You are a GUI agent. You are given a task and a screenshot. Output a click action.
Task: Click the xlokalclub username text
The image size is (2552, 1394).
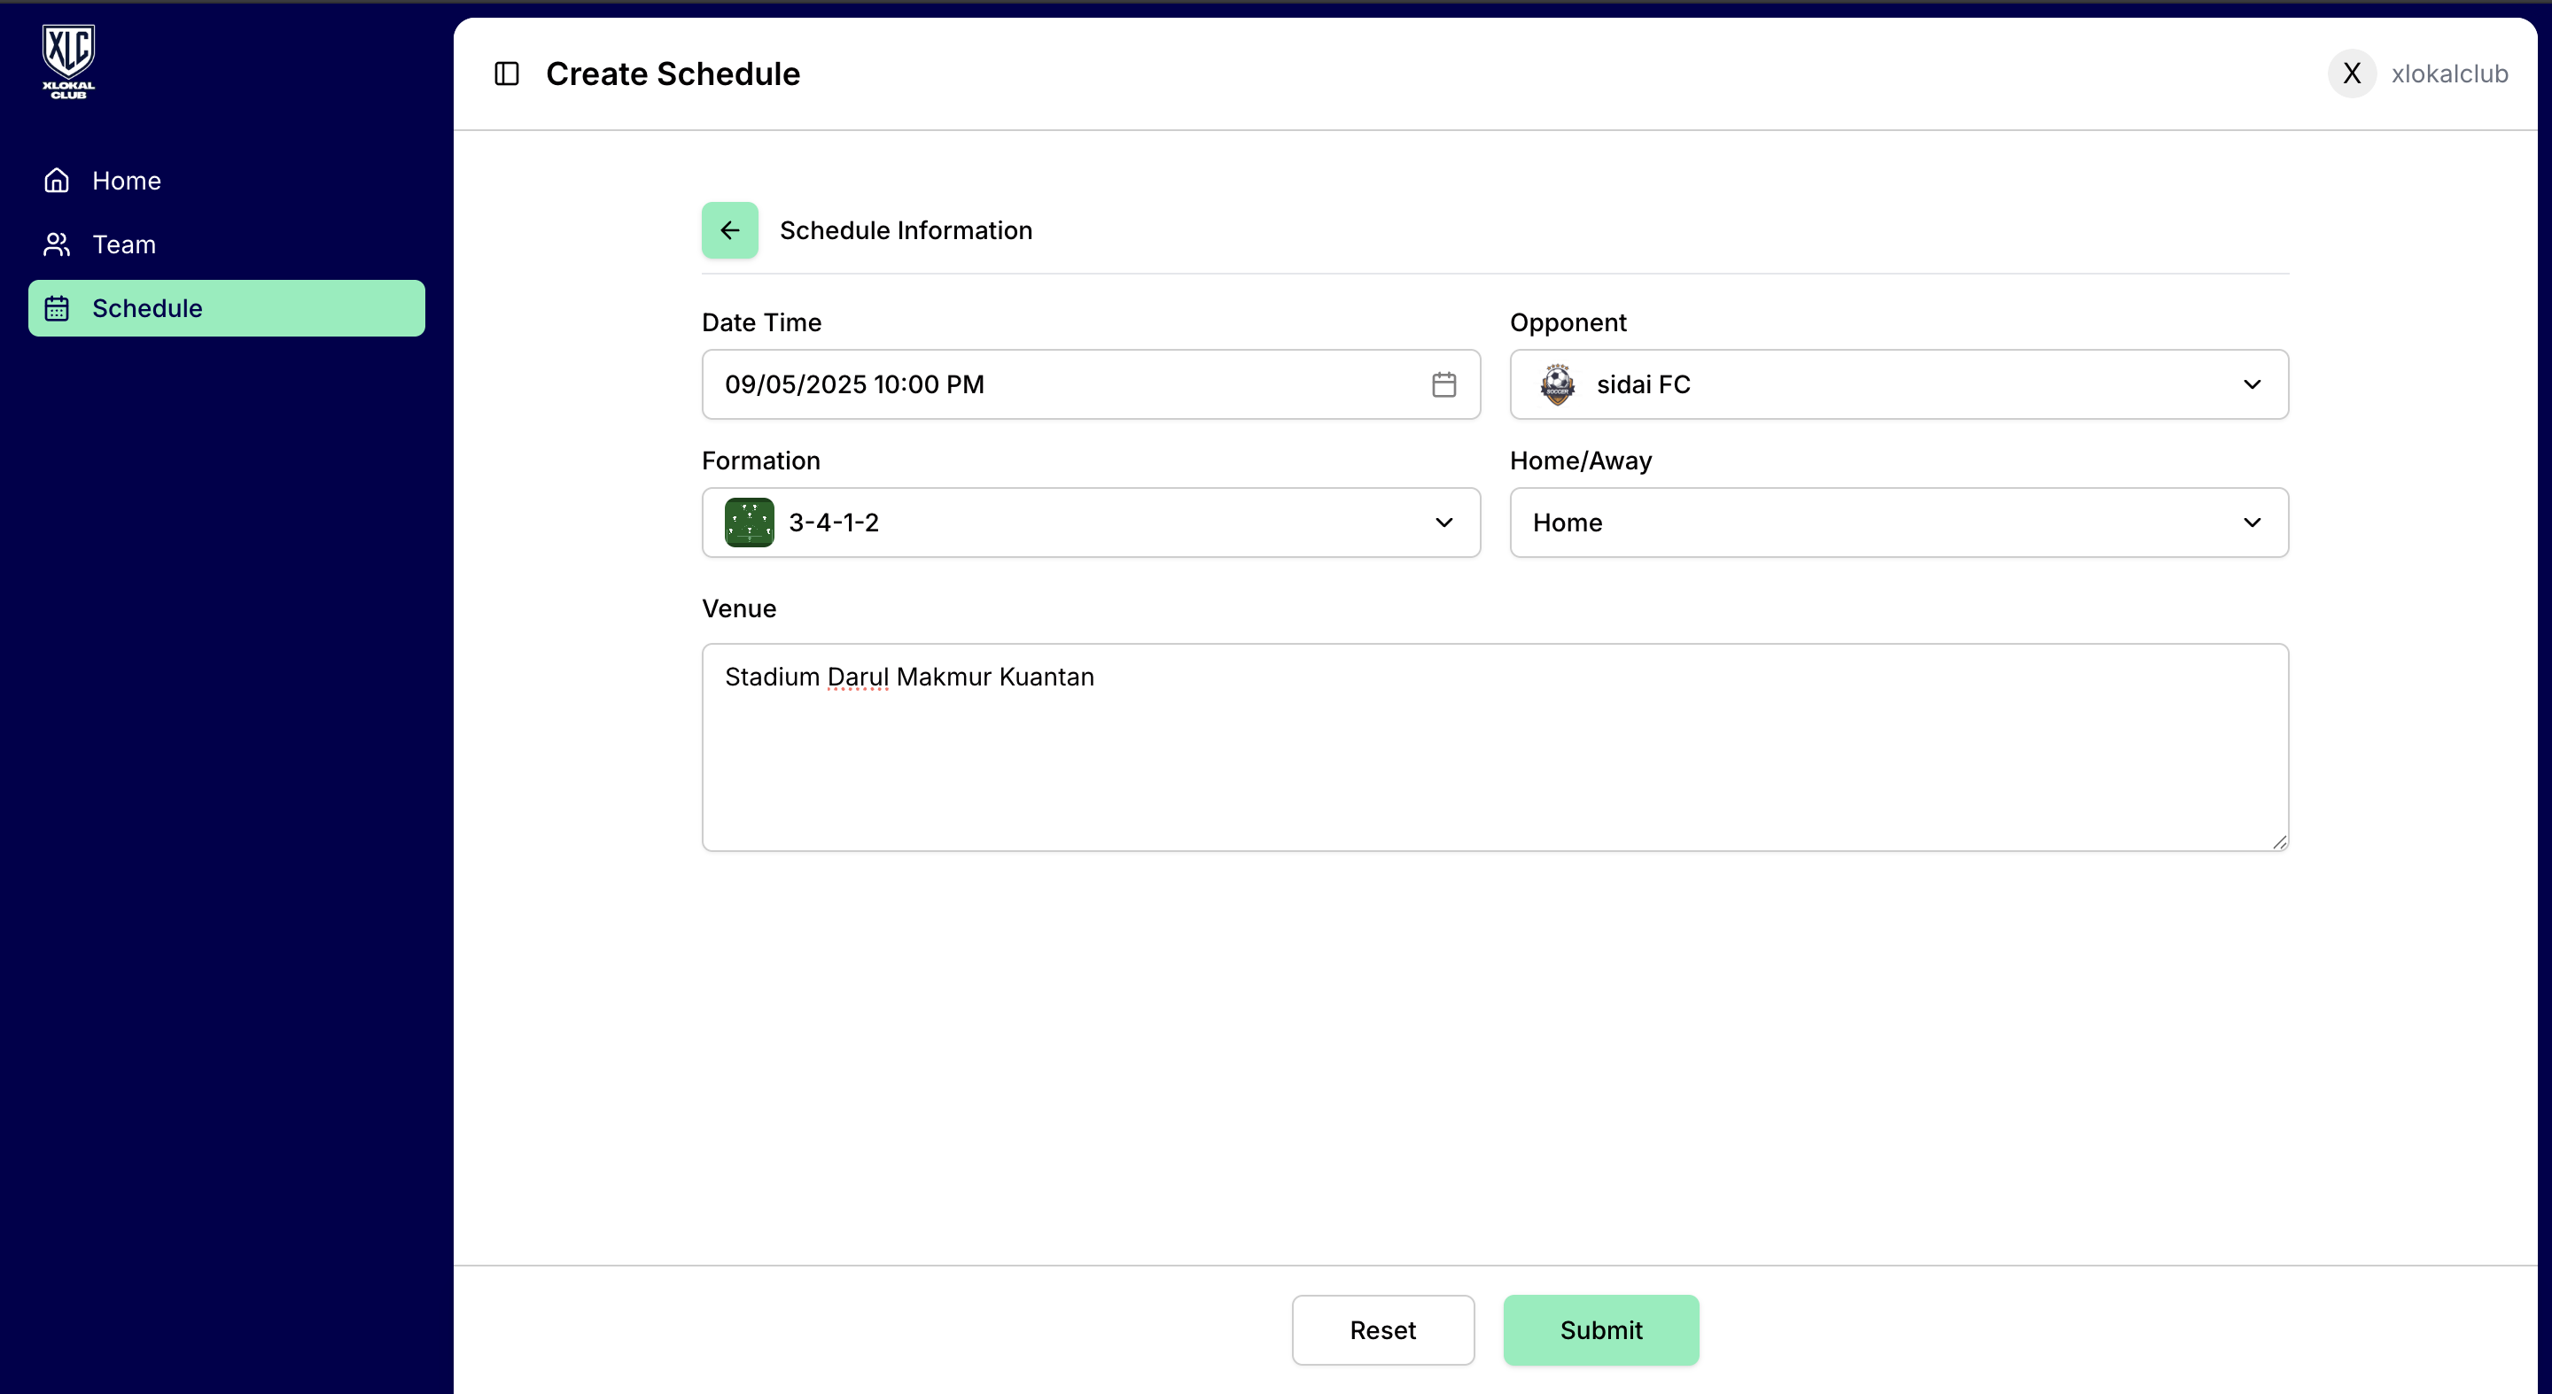tap(2449, 74)
